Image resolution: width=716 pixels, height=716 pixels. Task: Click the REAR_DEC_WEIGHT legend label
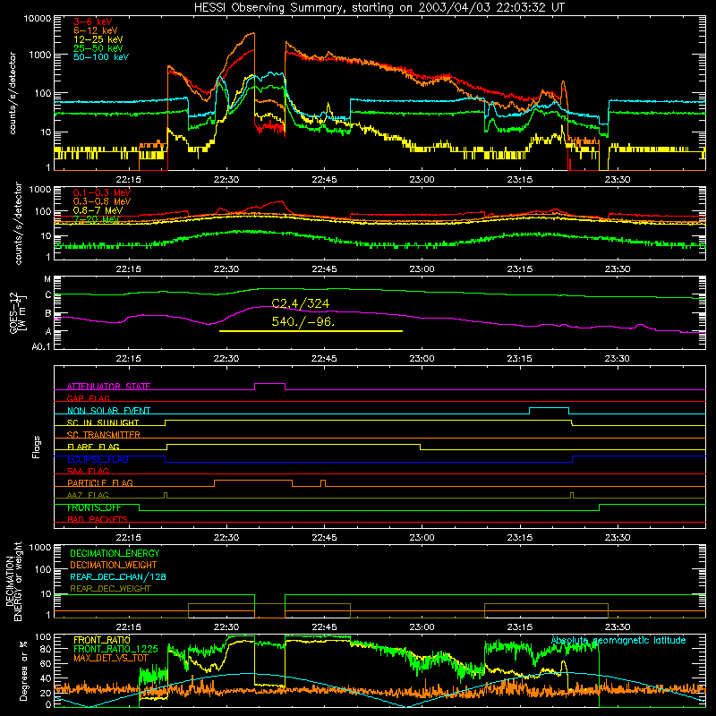click(x=110, y=589)
